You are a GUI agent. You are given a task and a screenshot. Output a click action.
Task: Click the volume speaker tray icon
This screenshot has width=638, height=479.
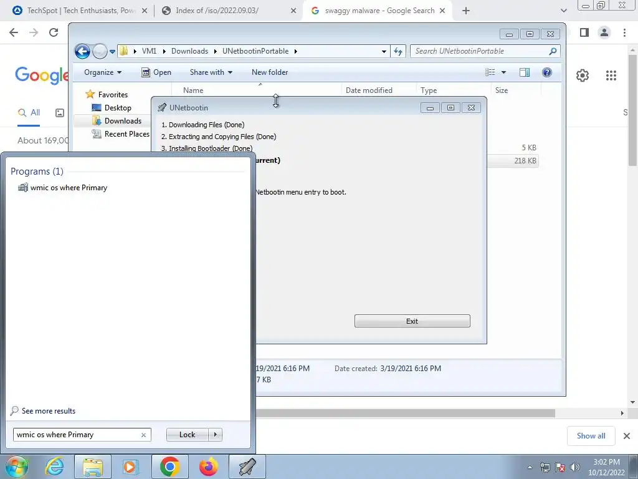575,467
